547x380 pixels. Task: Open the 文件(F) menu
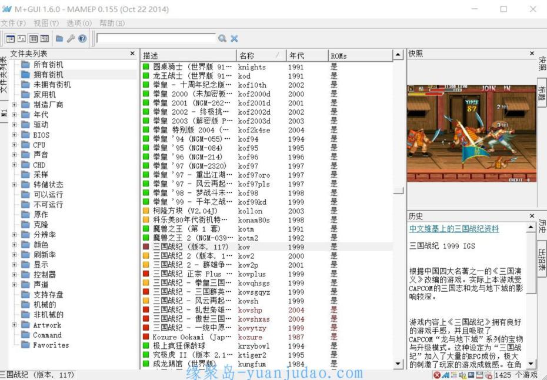pyautogui.click(x=14, y=23)
